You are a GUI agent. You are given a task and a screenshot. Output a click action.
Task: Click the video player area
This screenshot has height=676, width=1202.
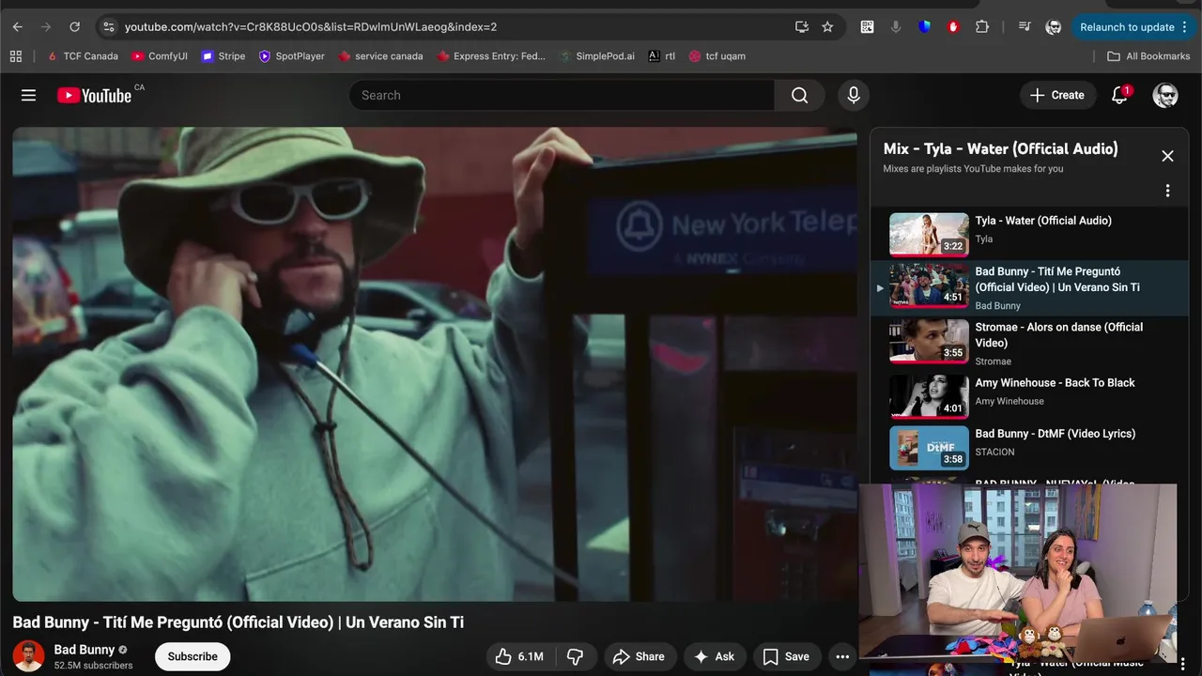(434, 364)
